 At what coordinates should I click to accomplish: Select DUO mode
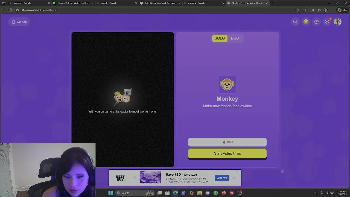[x=235, y=38]
